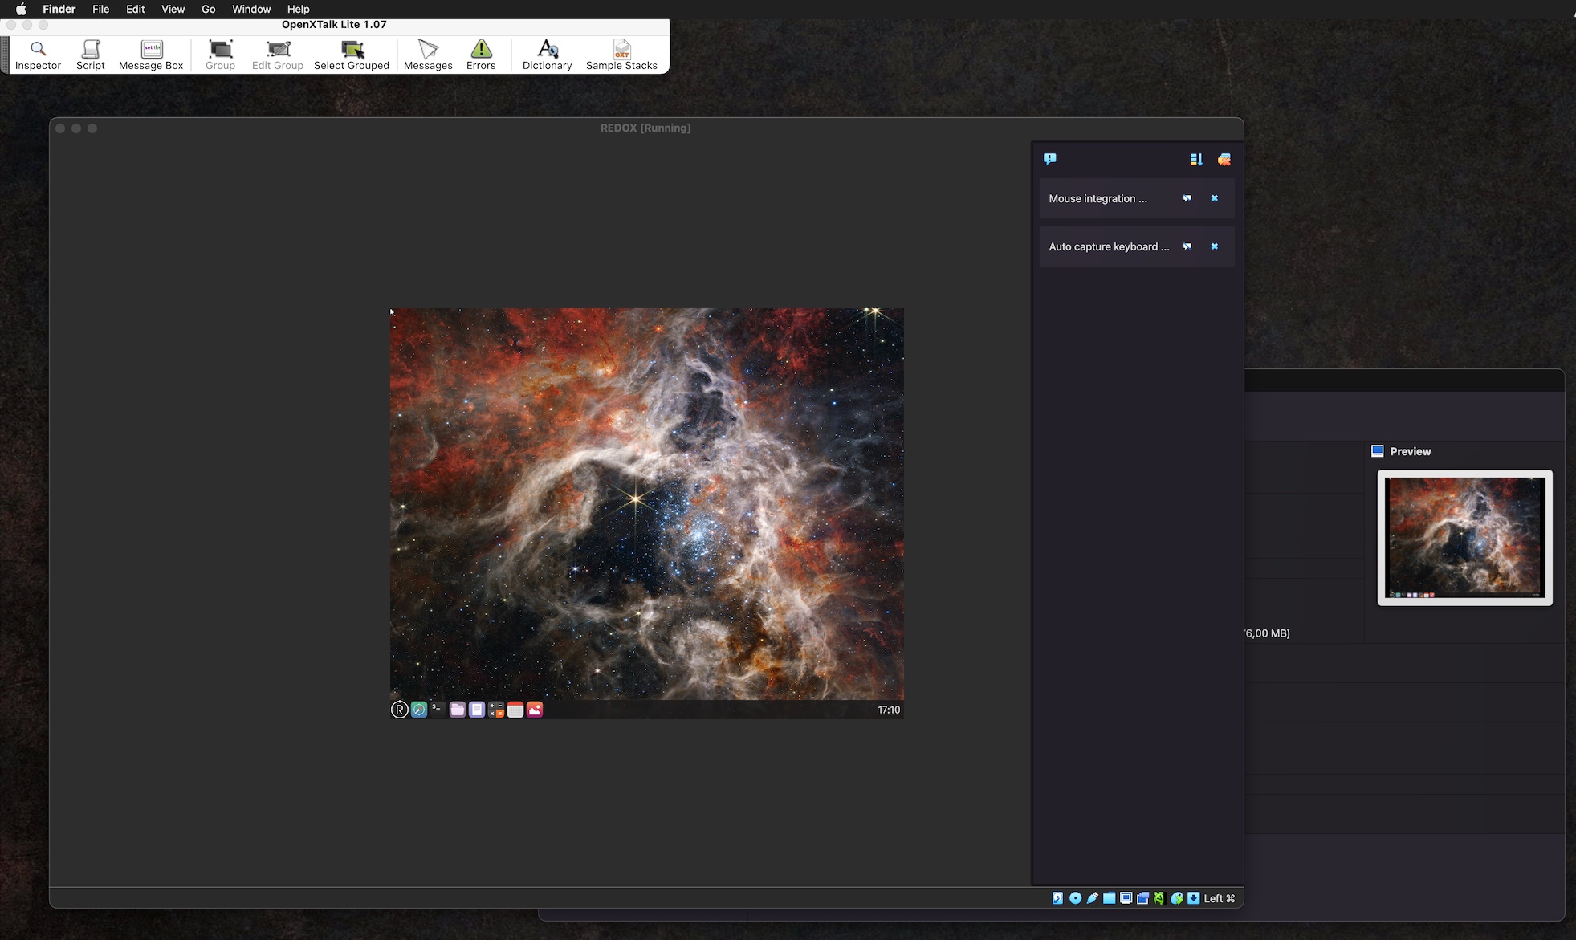Open the View menu
Viewport: 1576px width, 940px height.
click(x=173, y=9)
